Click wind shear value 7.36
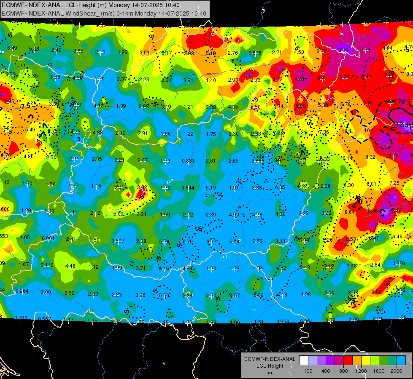The width and height of the screenshot is (413, 379). coord(324,132)
